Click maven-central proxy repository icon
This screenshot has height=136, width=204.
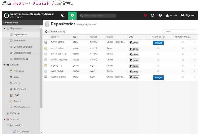point(46,42)
